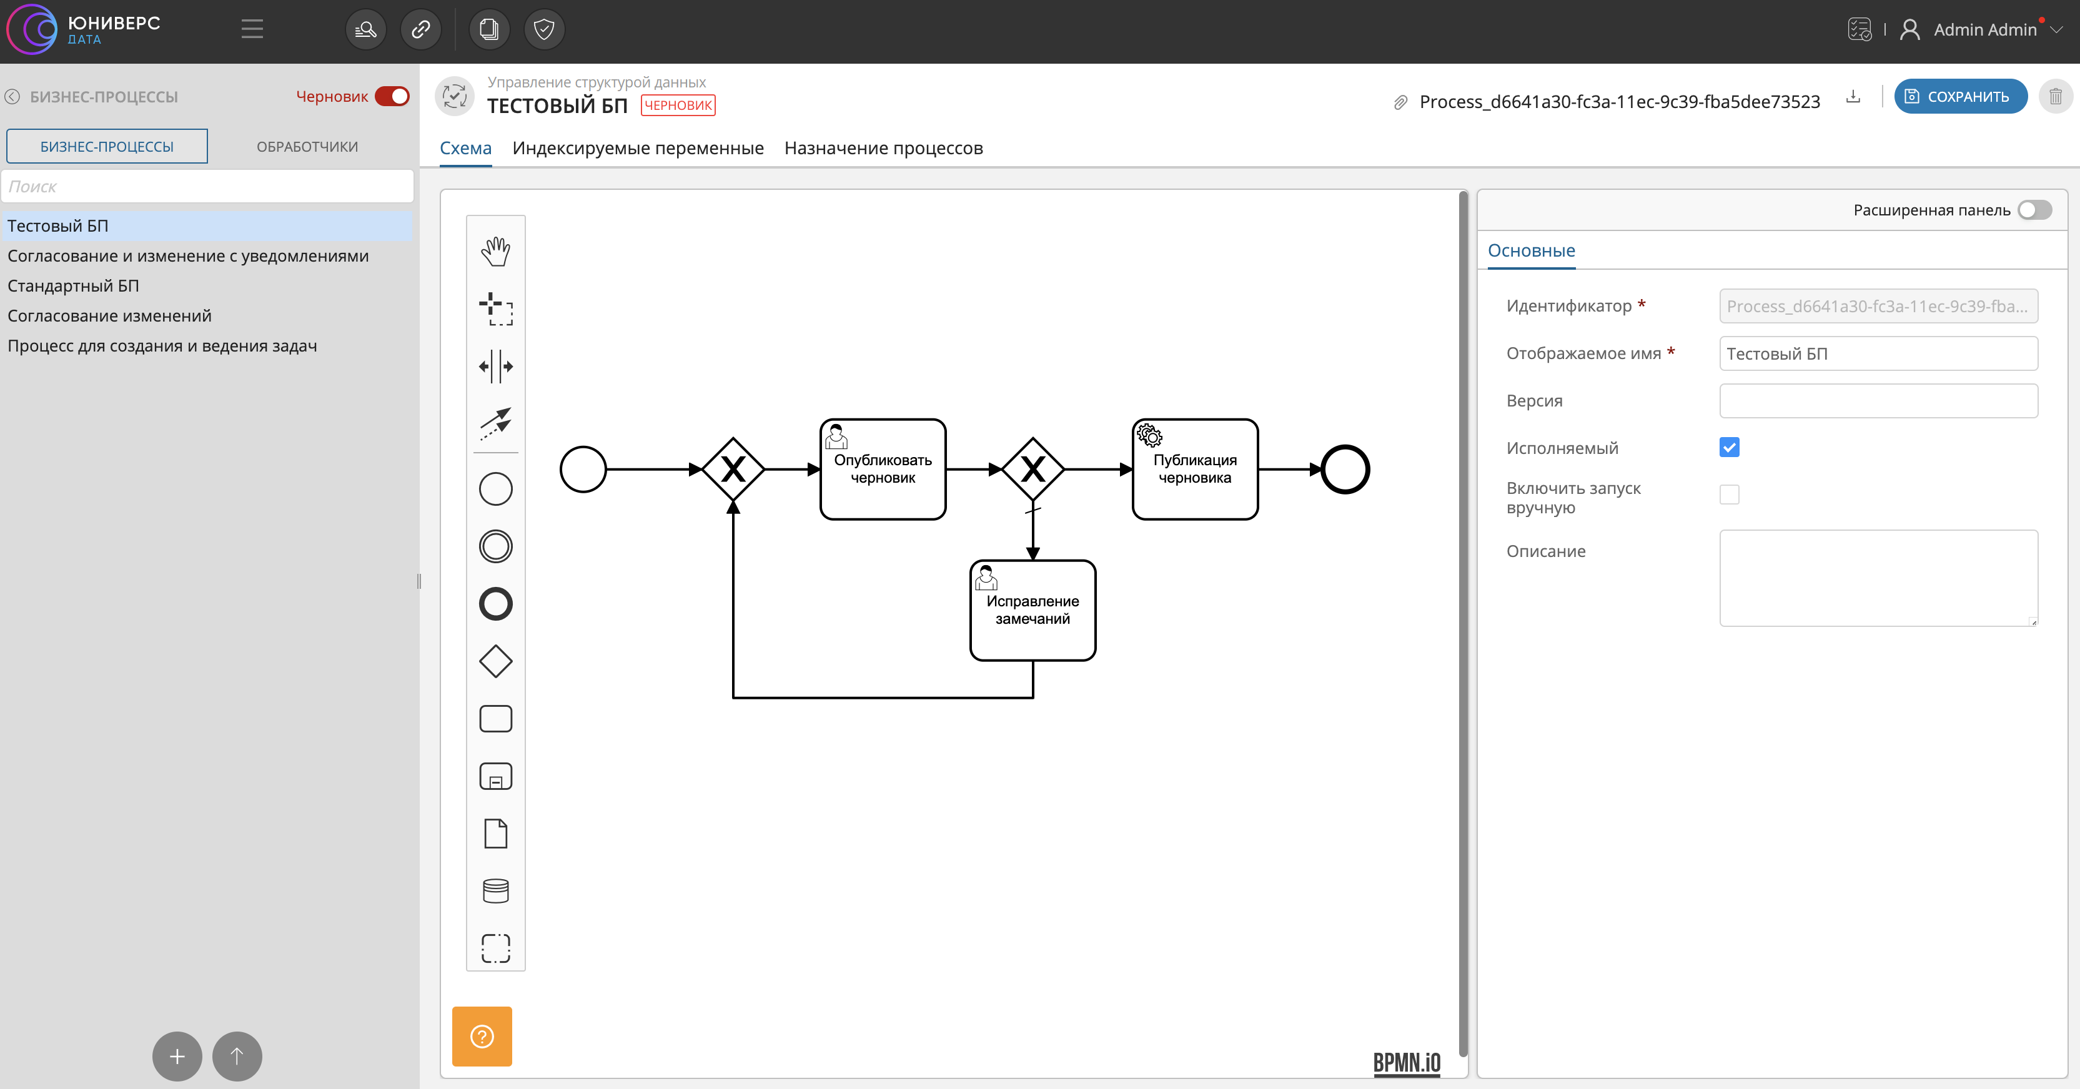Activate the global connect arrow tool
Screen dimensions: 2080x1089
pyautogui.click(x=495, y=423)
